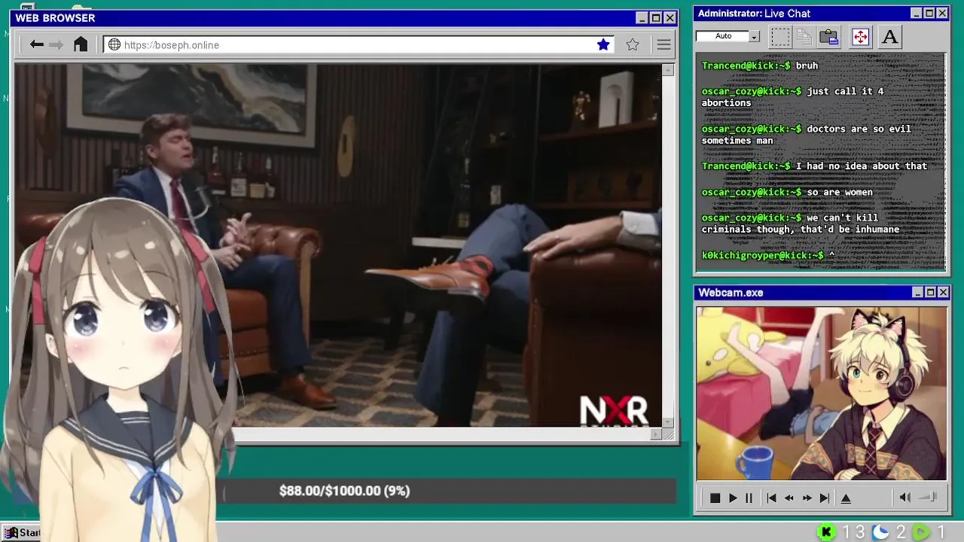
Task: Skip to next track in Webcam.exe
Action: (x=825, y=498)
